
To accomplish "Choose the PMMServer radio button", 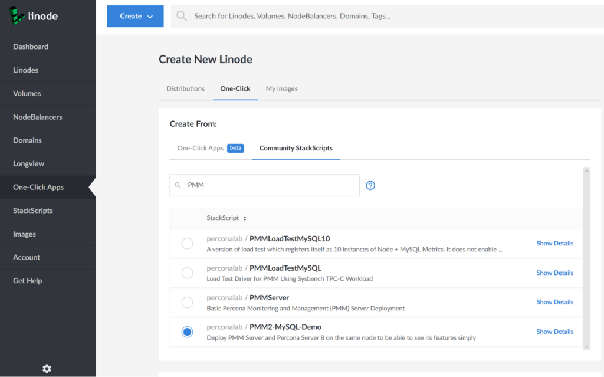I will (187, 302).
